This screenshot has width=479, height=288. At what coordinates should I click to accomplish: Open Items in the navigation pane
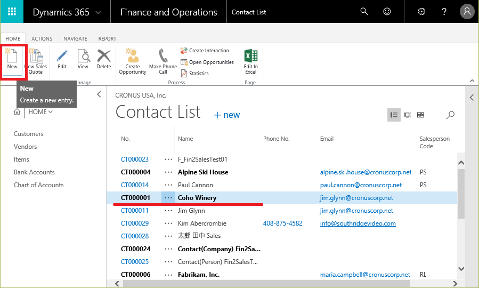pyautogui.click(x=21, y=159)
